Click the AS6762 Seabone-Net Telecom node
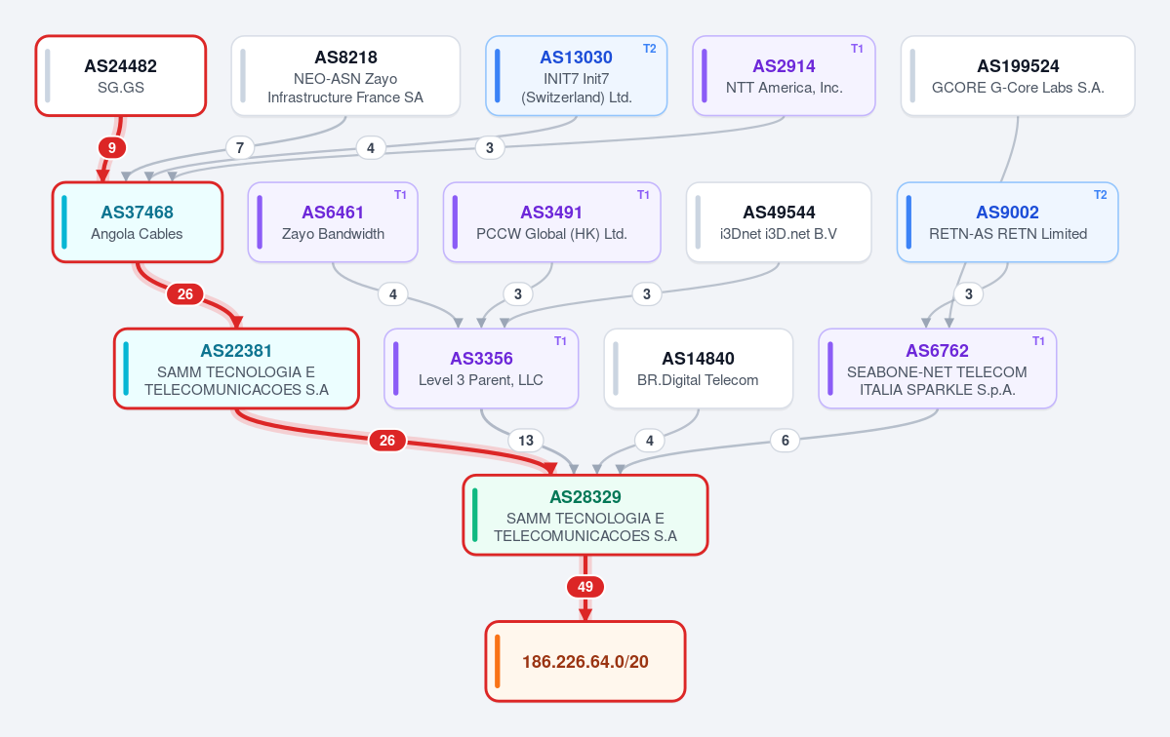The width and height of the screenshot is (1170, 737). point(937,368)
